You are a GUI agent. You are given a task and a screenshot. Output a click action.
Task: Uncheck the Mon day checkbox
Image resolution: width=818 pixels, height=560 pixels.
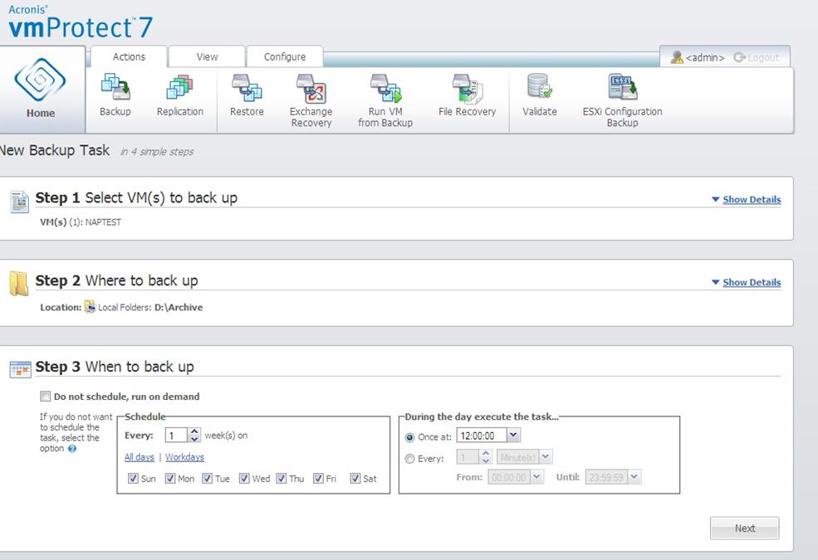[x=170, y=478]
